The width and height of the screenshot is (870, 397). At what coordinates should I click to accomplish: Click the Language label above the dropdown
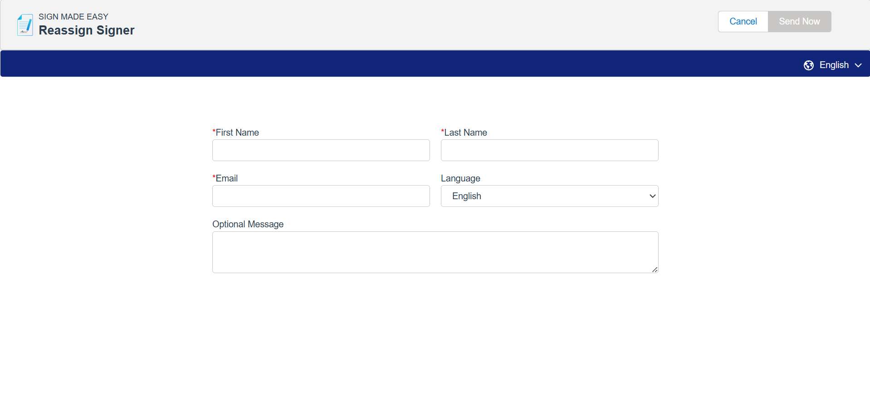460,178
